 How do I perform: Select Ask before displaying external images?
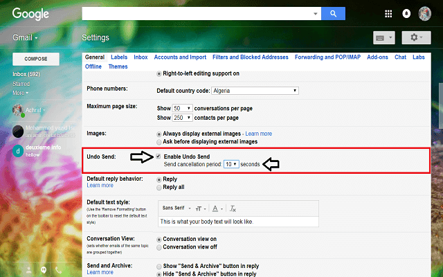[160, 141]
